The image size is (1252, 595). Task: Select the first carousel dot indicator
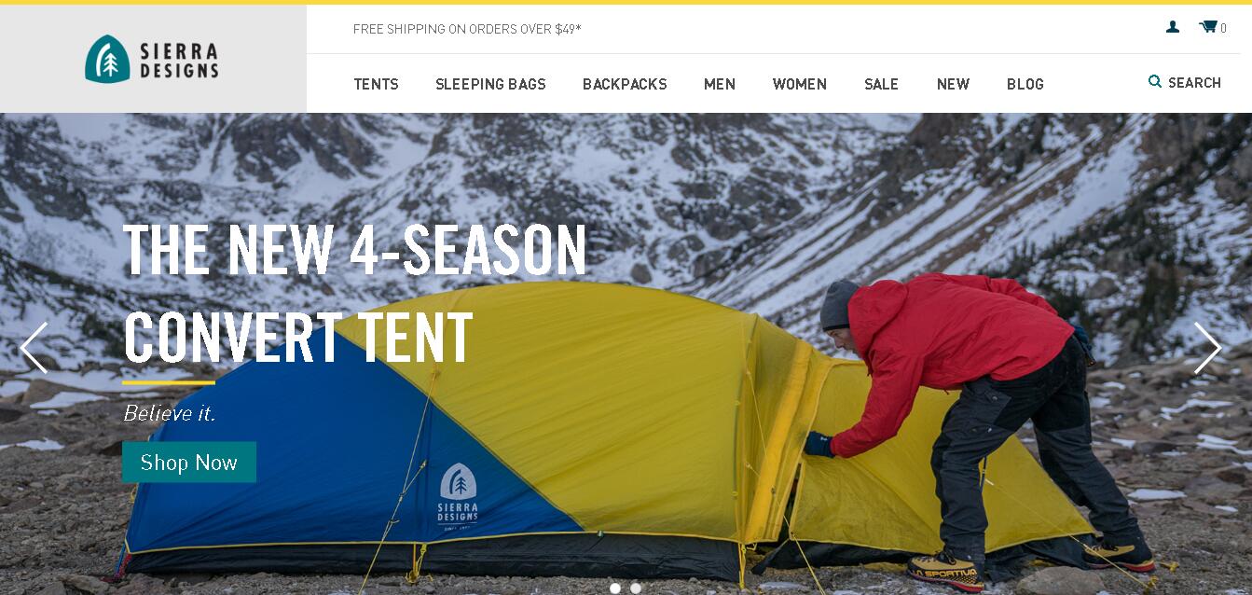click(615, 588)
